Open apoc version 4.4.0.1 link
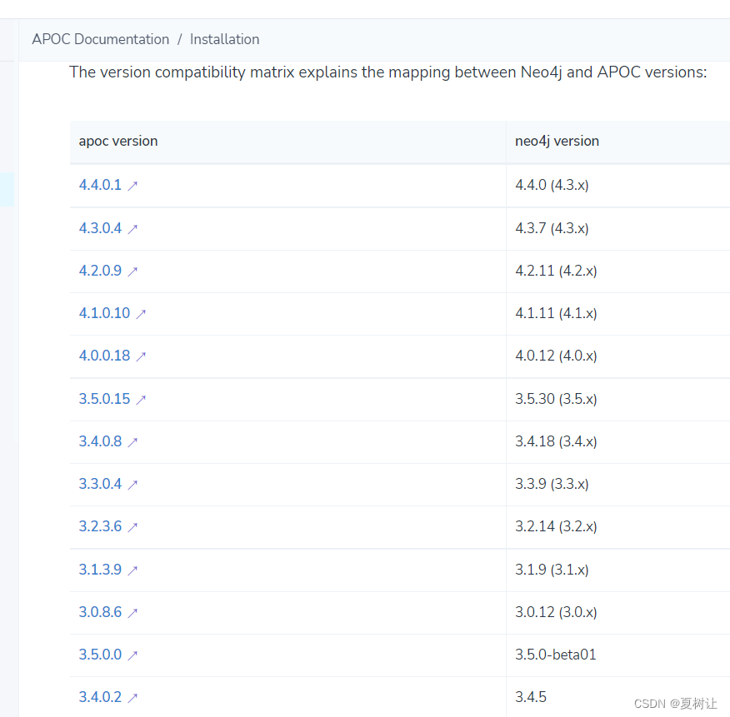The height and width of the screenshot is (717, 730). (100, 185)
